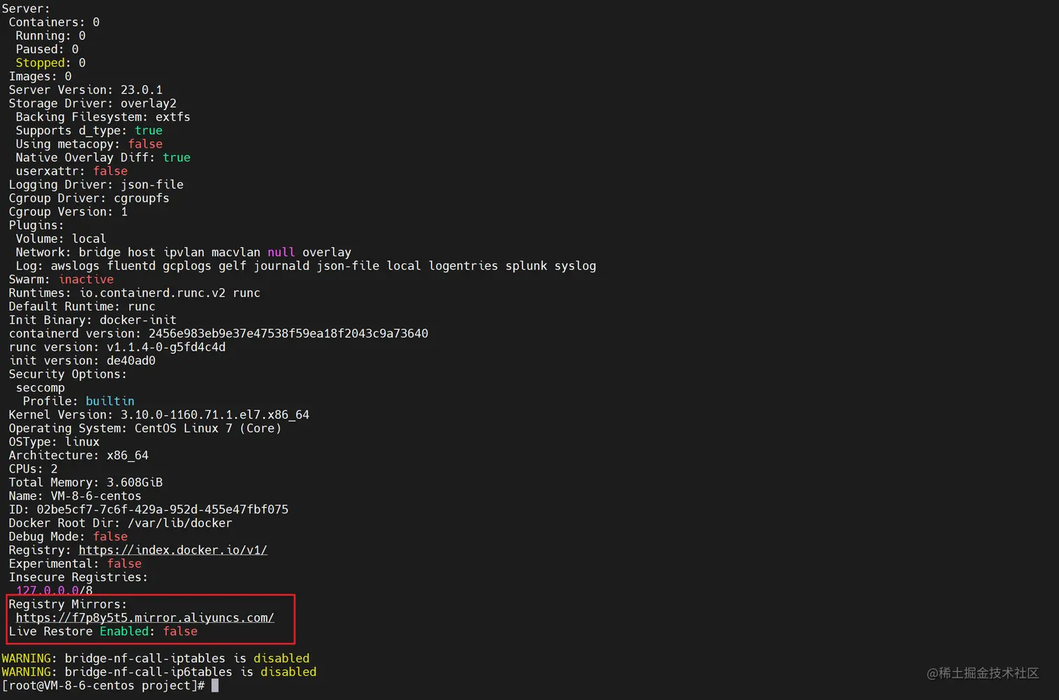
Task: Click 'Default Runtime: runc' line
Action: click(x=82, y=307)
